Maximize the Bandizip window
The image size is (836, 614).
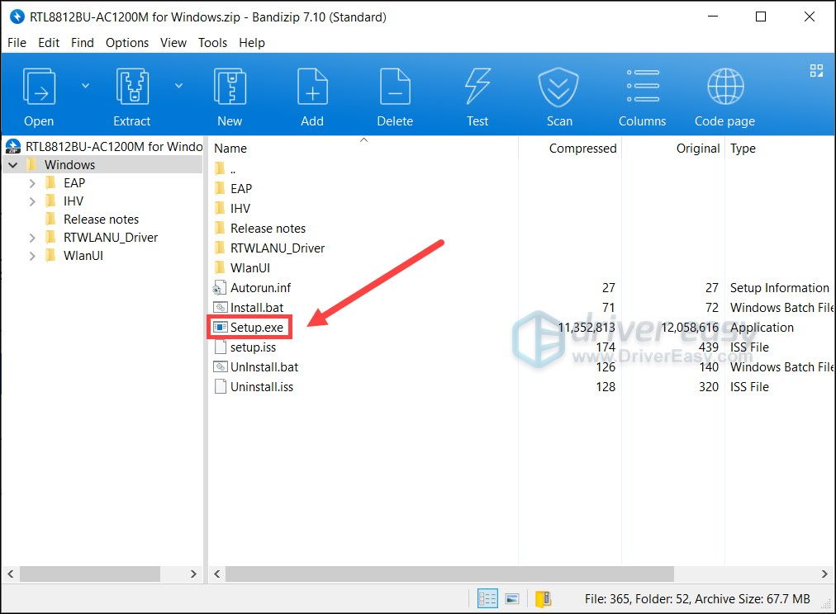[x=761, y=17]
